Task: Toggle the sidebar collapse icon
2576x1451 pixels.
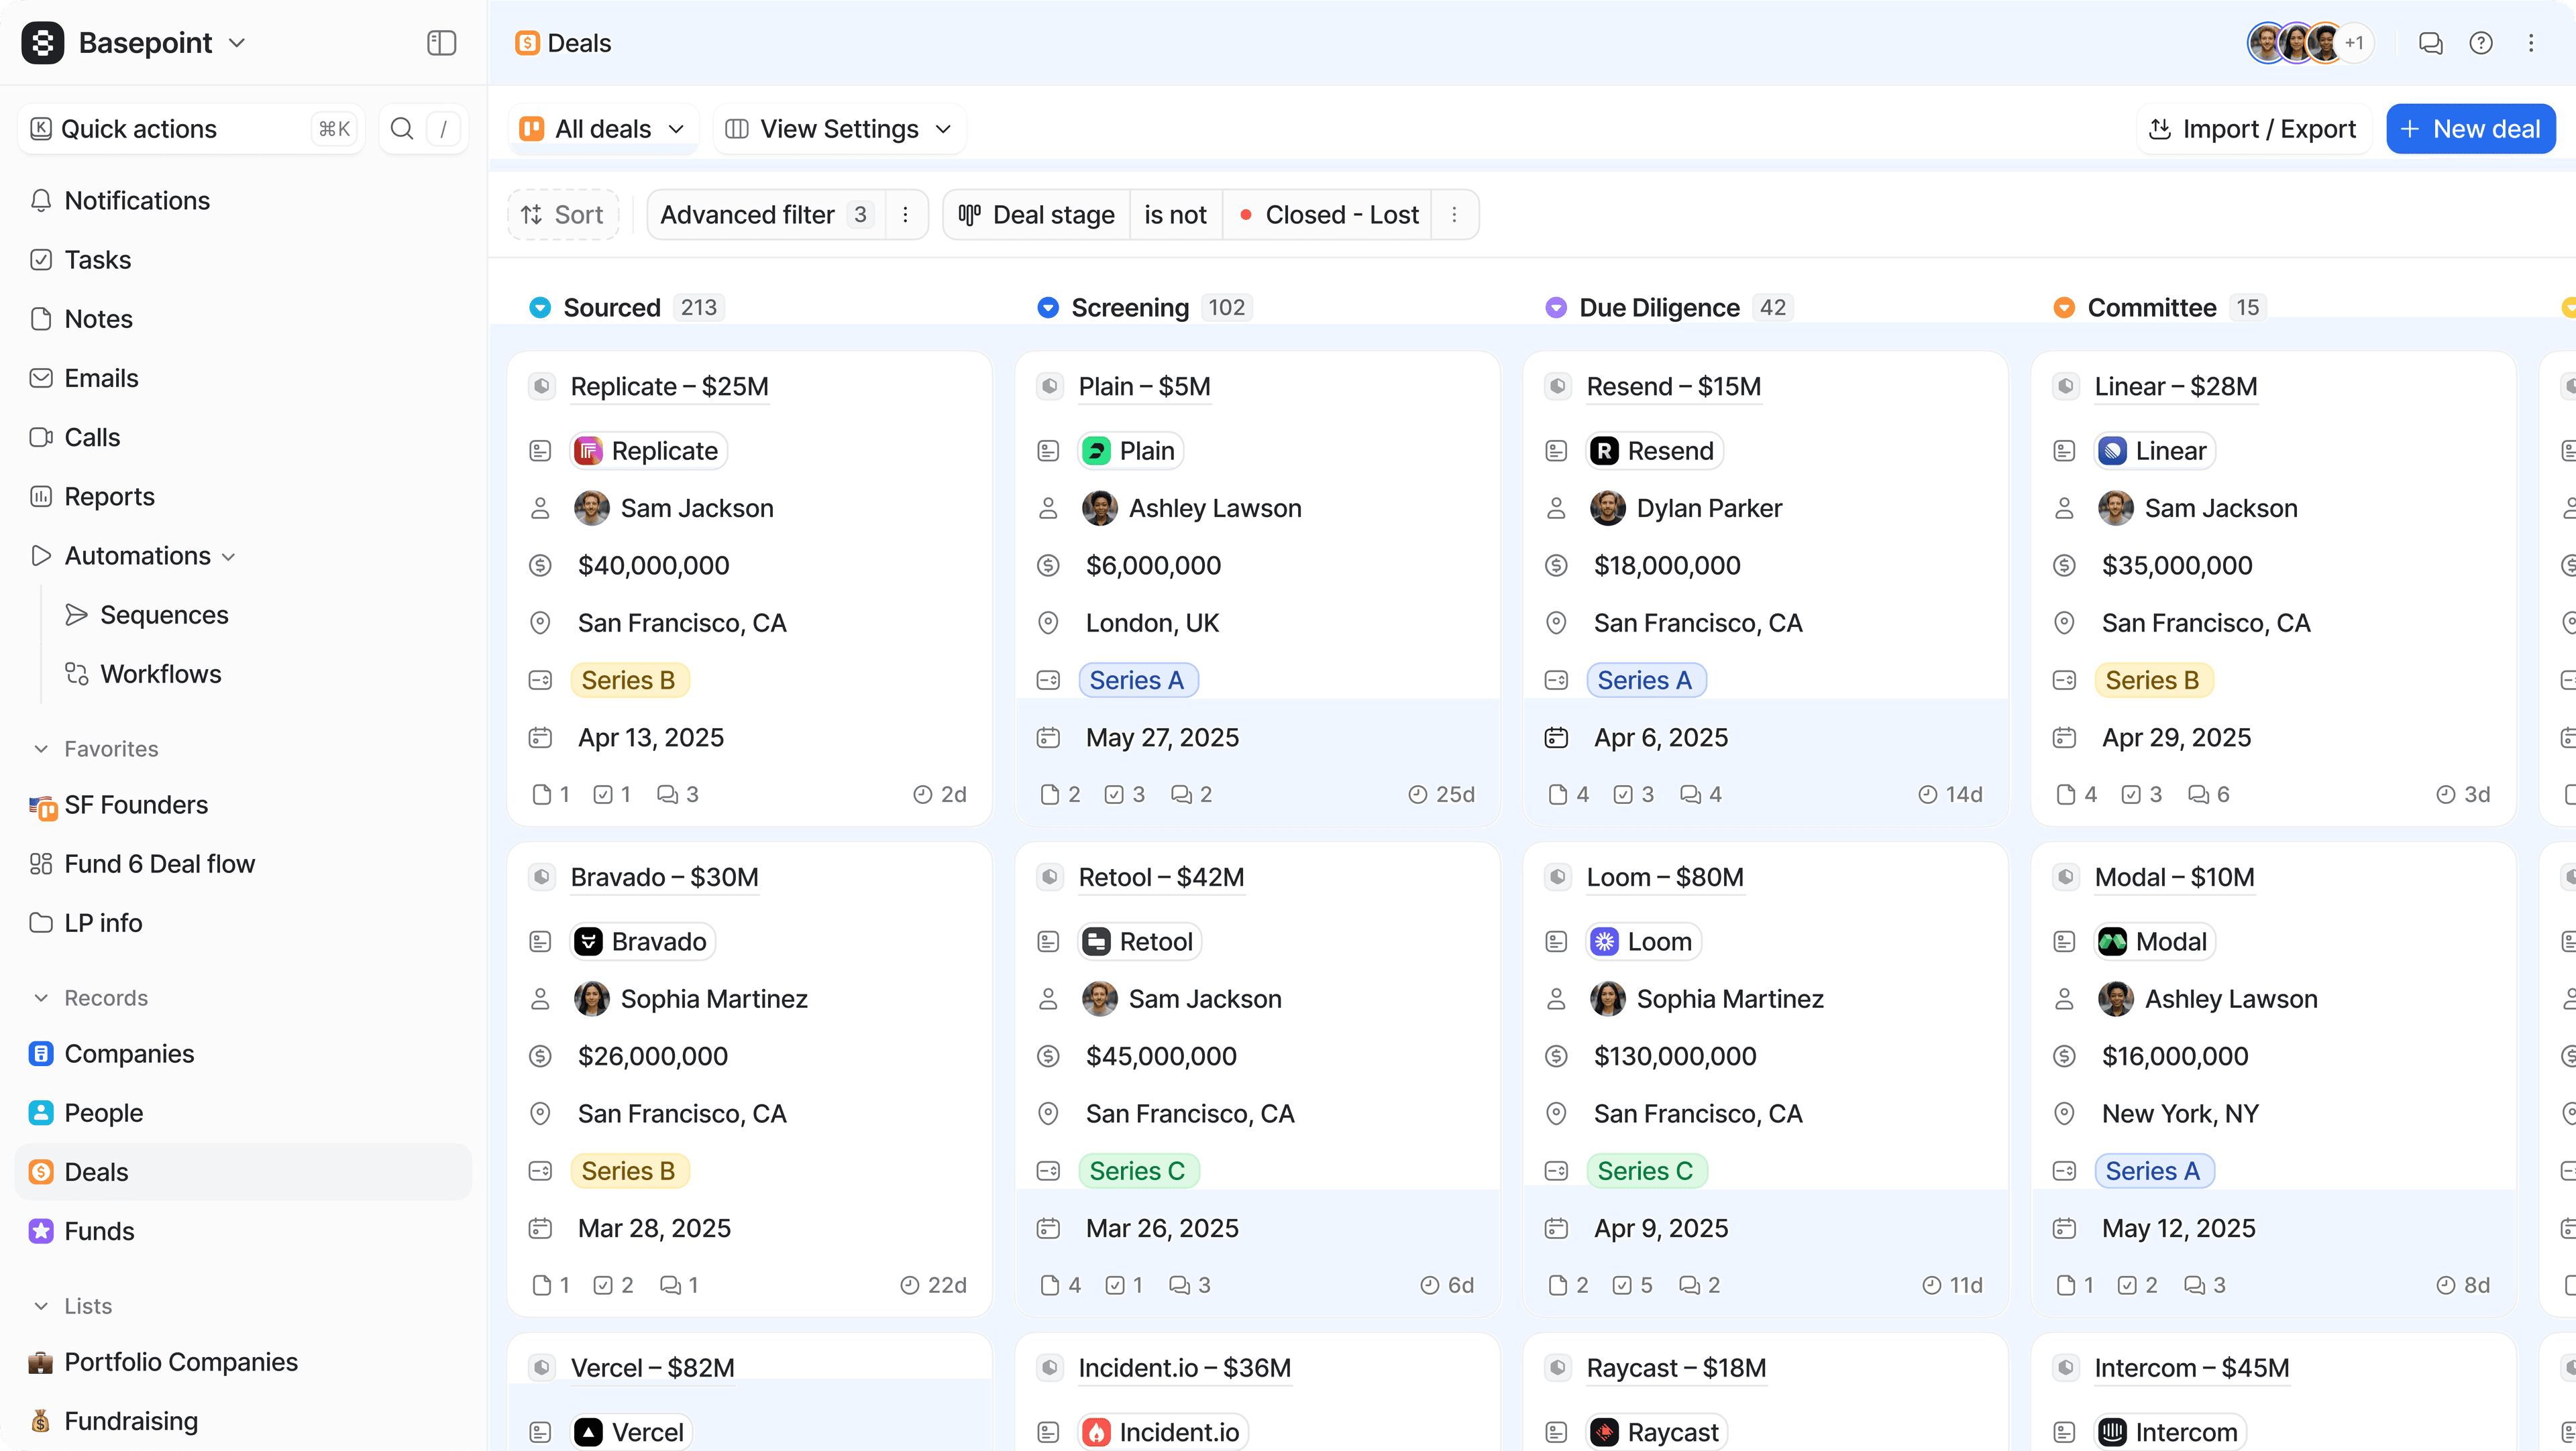Action: point(441,43)
